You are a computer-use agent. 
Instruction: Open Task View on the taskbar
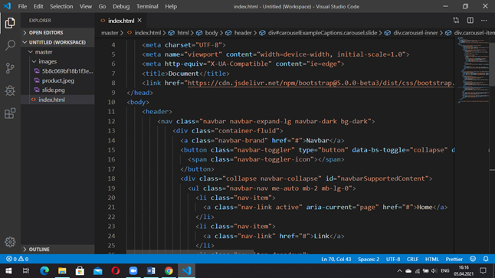pos(26,271)
